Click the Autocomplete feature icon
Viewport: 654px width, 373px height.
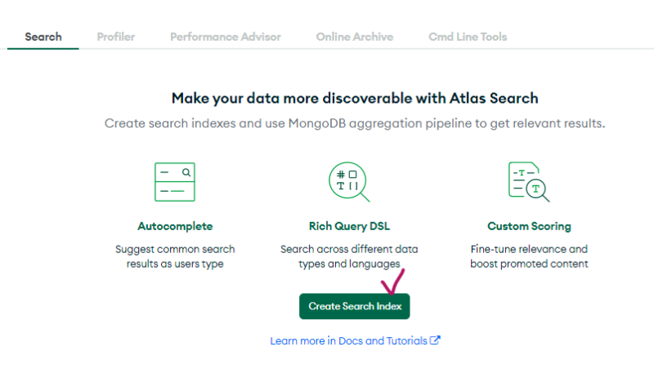pyautogui.click(x=175, y=181)
